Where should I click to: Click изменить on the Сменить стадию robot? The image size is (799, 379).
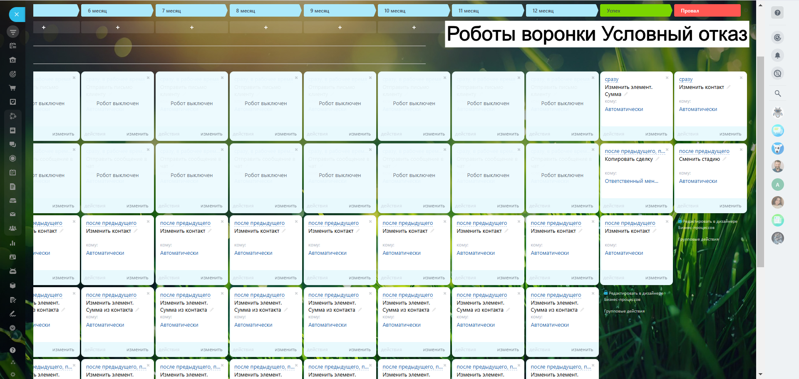[x=730, y=206]
